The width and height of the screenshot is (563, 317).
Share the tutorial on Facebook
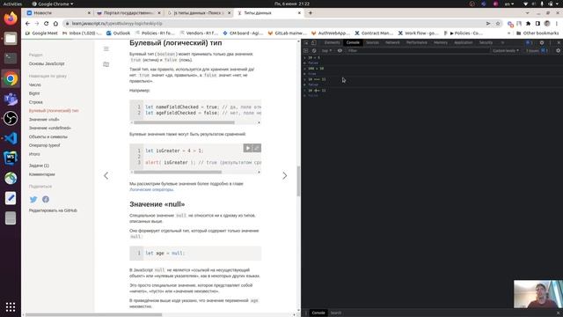click(46, 199)
